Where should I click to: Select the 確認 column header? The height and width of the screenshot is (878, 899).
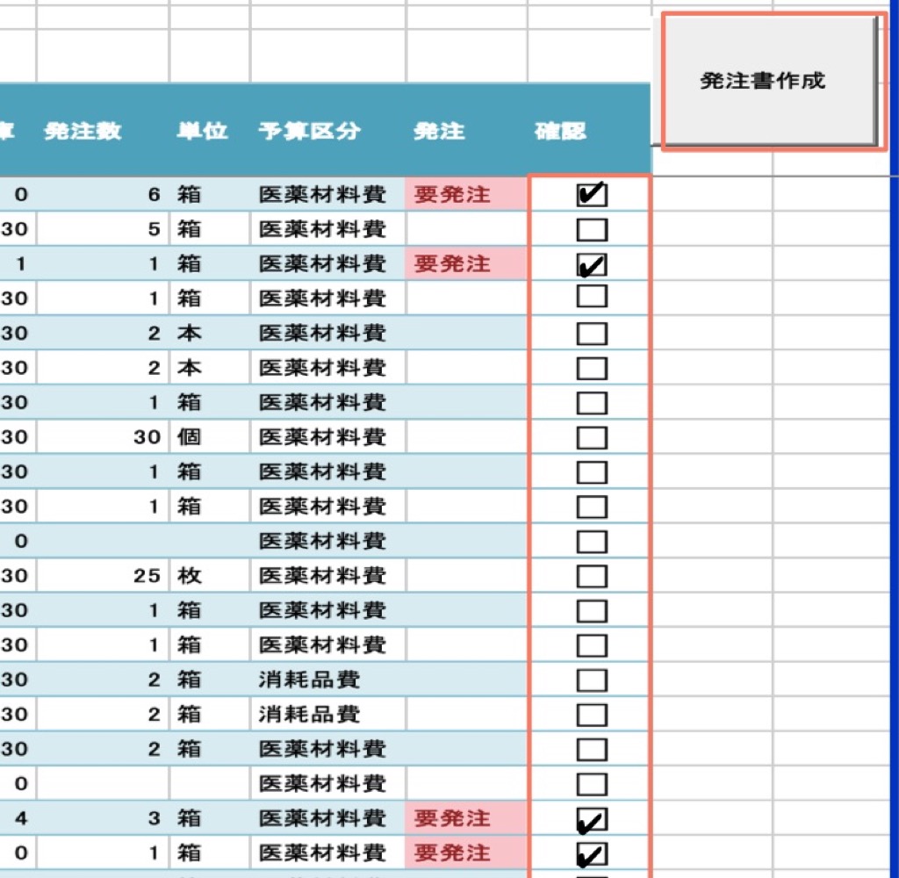click(x=560, y=132)
